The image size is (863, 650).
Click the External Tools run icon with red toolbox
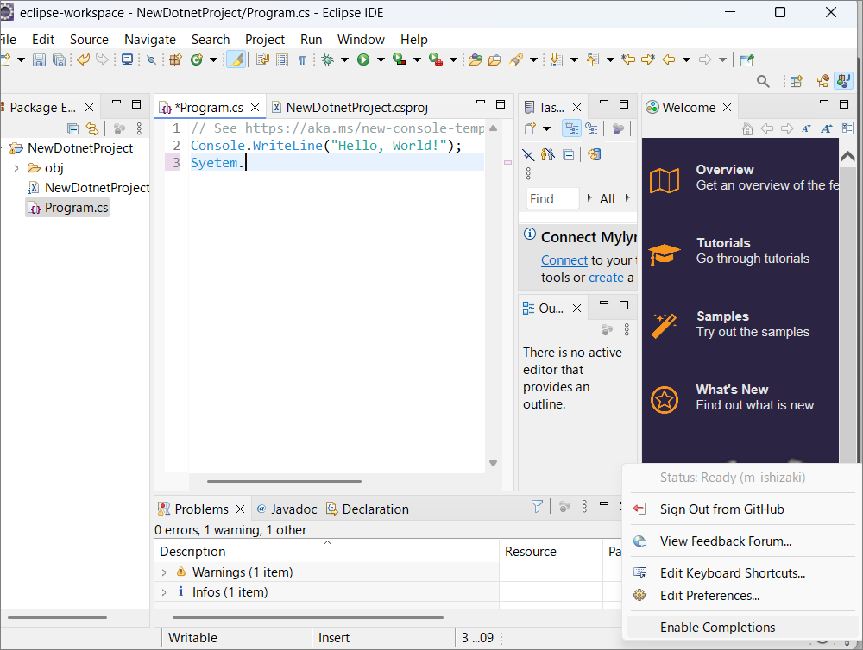(436, 59)
